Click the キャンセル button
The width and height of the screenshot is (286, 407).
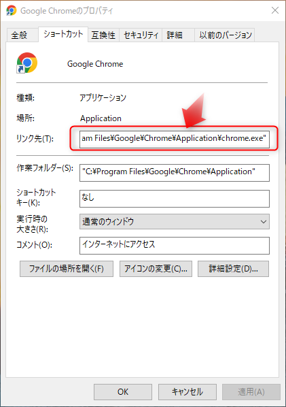tap(187, 391)
